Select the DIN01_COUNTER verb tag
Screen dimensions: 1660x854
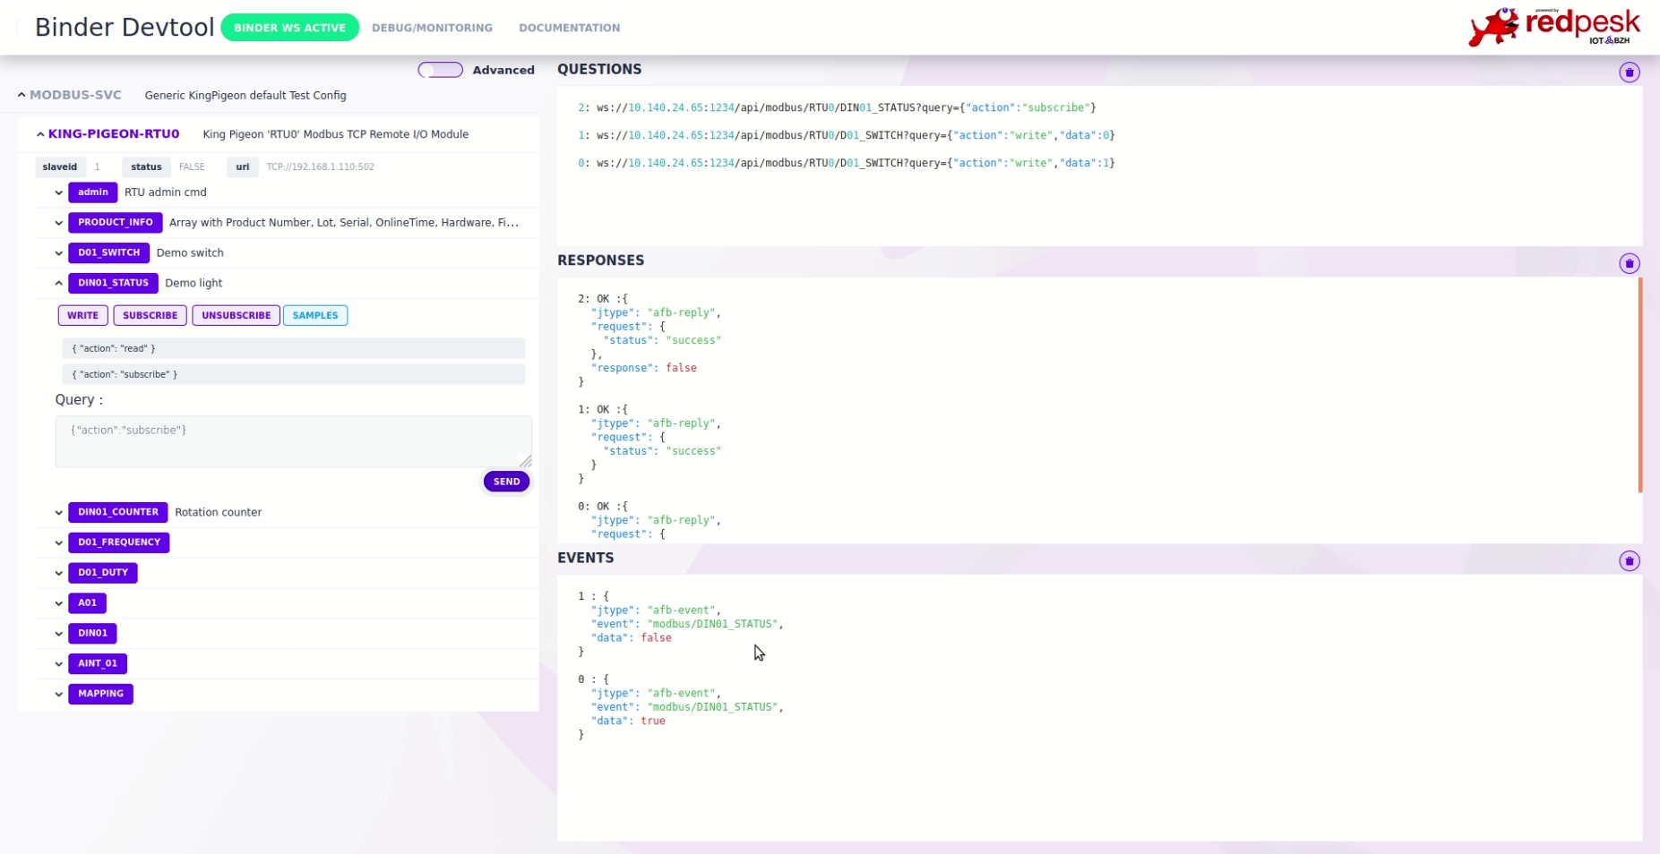point(117,512)
